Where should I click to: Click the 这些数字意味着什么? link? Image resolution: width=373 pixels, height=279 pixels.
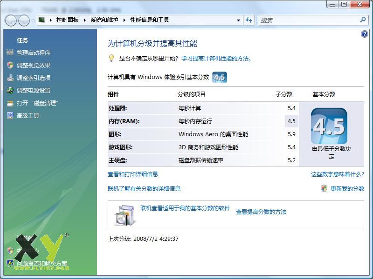(x=337, y=174)
